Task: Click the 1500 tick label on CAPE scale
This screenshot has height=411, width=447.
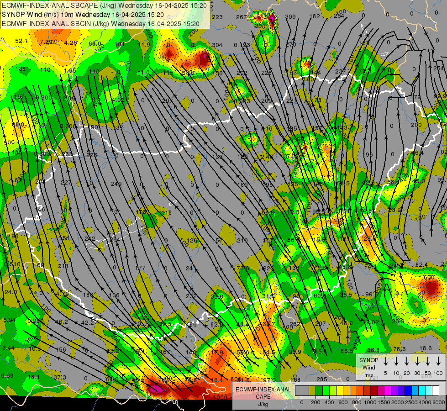Action: tap(384, 402)
